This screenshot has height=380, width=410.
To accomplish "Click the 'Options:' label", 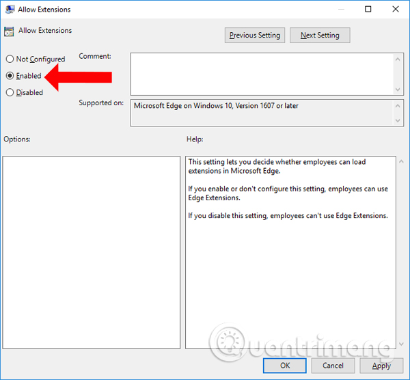I will 17,139.
